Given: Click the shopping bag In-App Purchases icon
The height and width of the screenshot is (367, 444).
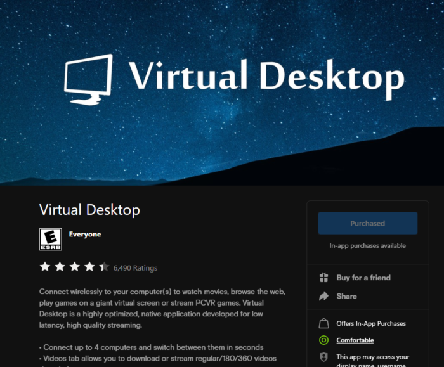Looking at the screenshot, I should (x=323, y=323).
